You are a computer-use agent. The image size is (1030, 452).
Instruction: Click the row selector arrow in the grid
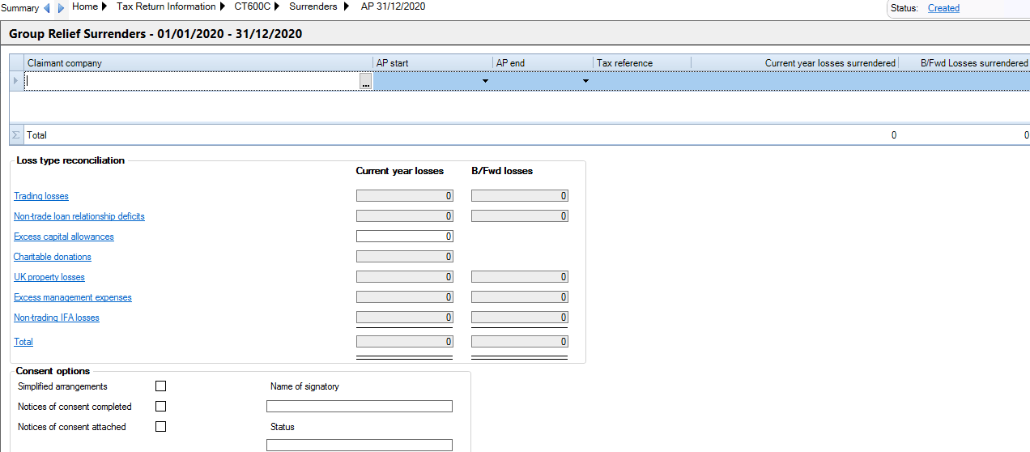(16, 81)
